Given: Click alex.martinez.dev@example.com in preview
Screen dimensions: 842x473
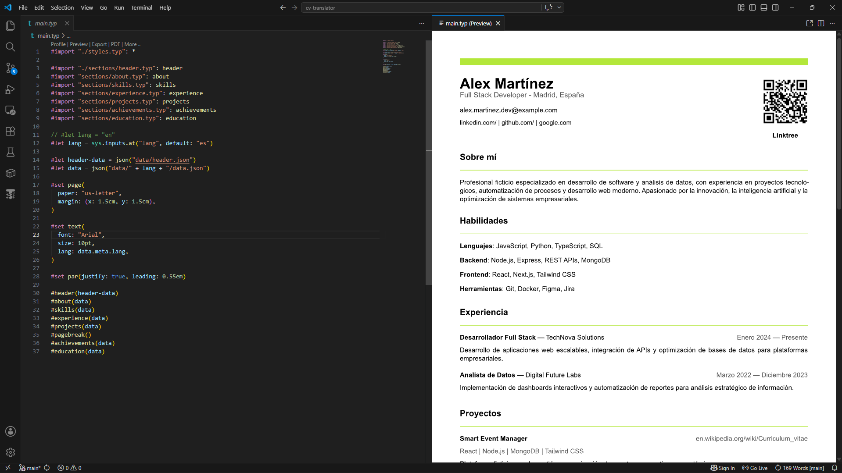Looking at the screenshot, I should [x=509, y=110].
